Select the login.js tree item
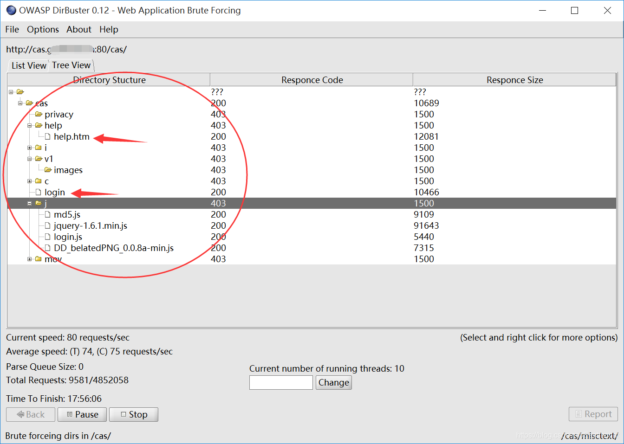 68,237
